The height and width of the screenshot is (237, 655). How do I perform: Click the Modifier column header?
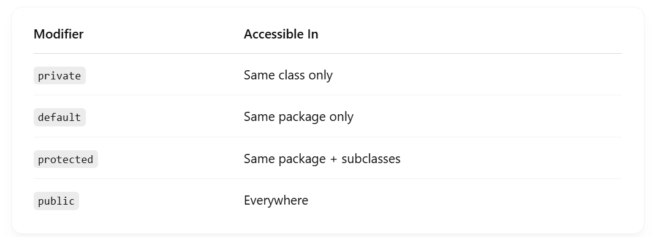[x=58, y=34]
